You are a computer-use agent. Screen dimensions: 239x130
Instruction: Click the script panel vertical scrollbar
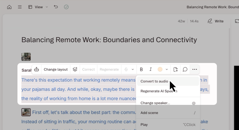tap(229, 79)
